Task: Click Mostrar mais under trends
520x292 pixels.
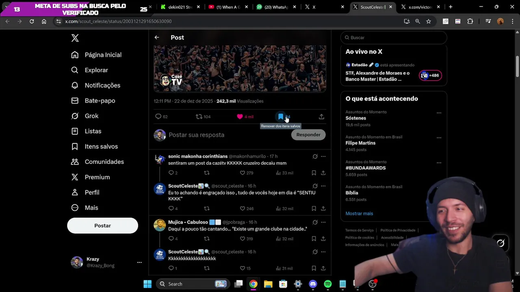Action: pyautogui.click(x=359, y=213)
